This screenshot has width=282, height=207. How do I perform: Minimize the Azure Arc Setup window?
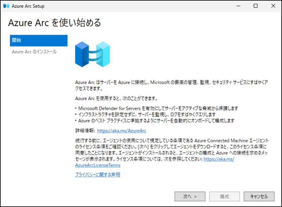(x=238, y=6)
